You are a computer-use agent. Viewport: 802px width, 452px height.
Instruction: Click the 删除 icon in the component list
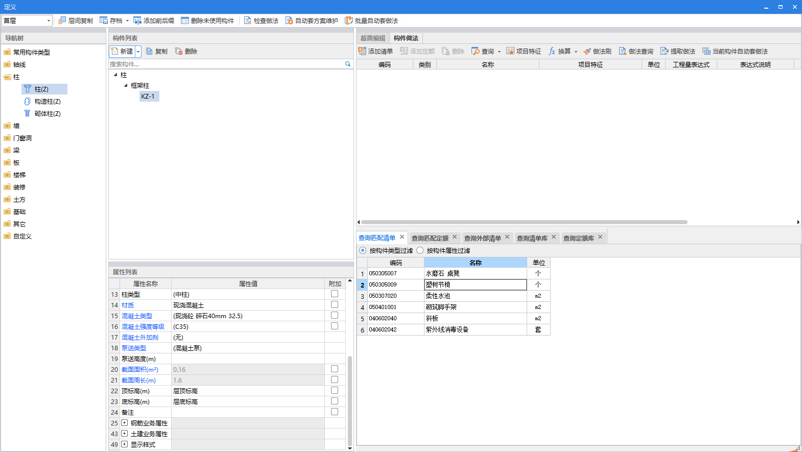(x=179, y=51)
